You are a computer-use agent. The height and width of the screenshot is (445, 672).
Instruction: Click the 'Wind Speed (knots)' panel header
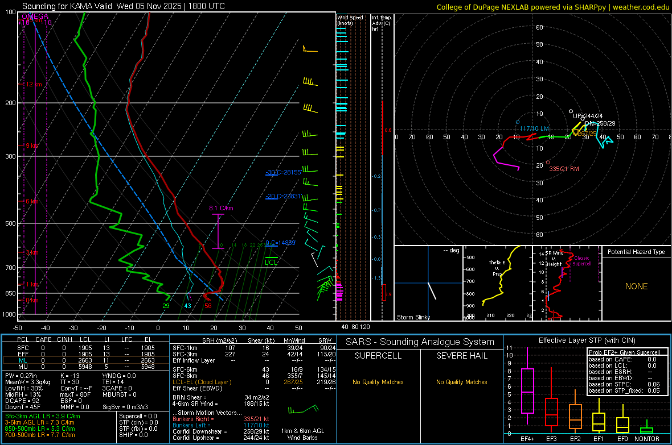click(x=350, y=20)
